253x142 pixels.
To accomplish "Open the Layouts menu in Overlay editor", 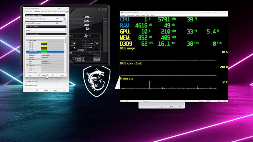I will click(123, 15).
